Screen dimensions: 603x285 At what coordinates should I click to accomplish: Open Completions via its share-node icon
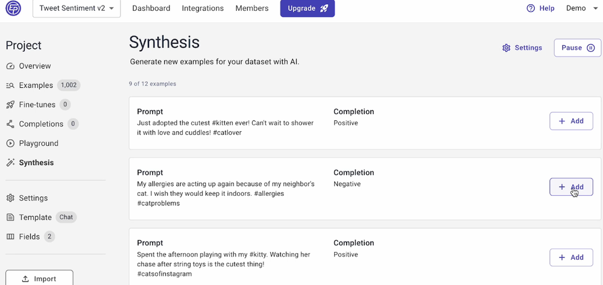[10, 124]
